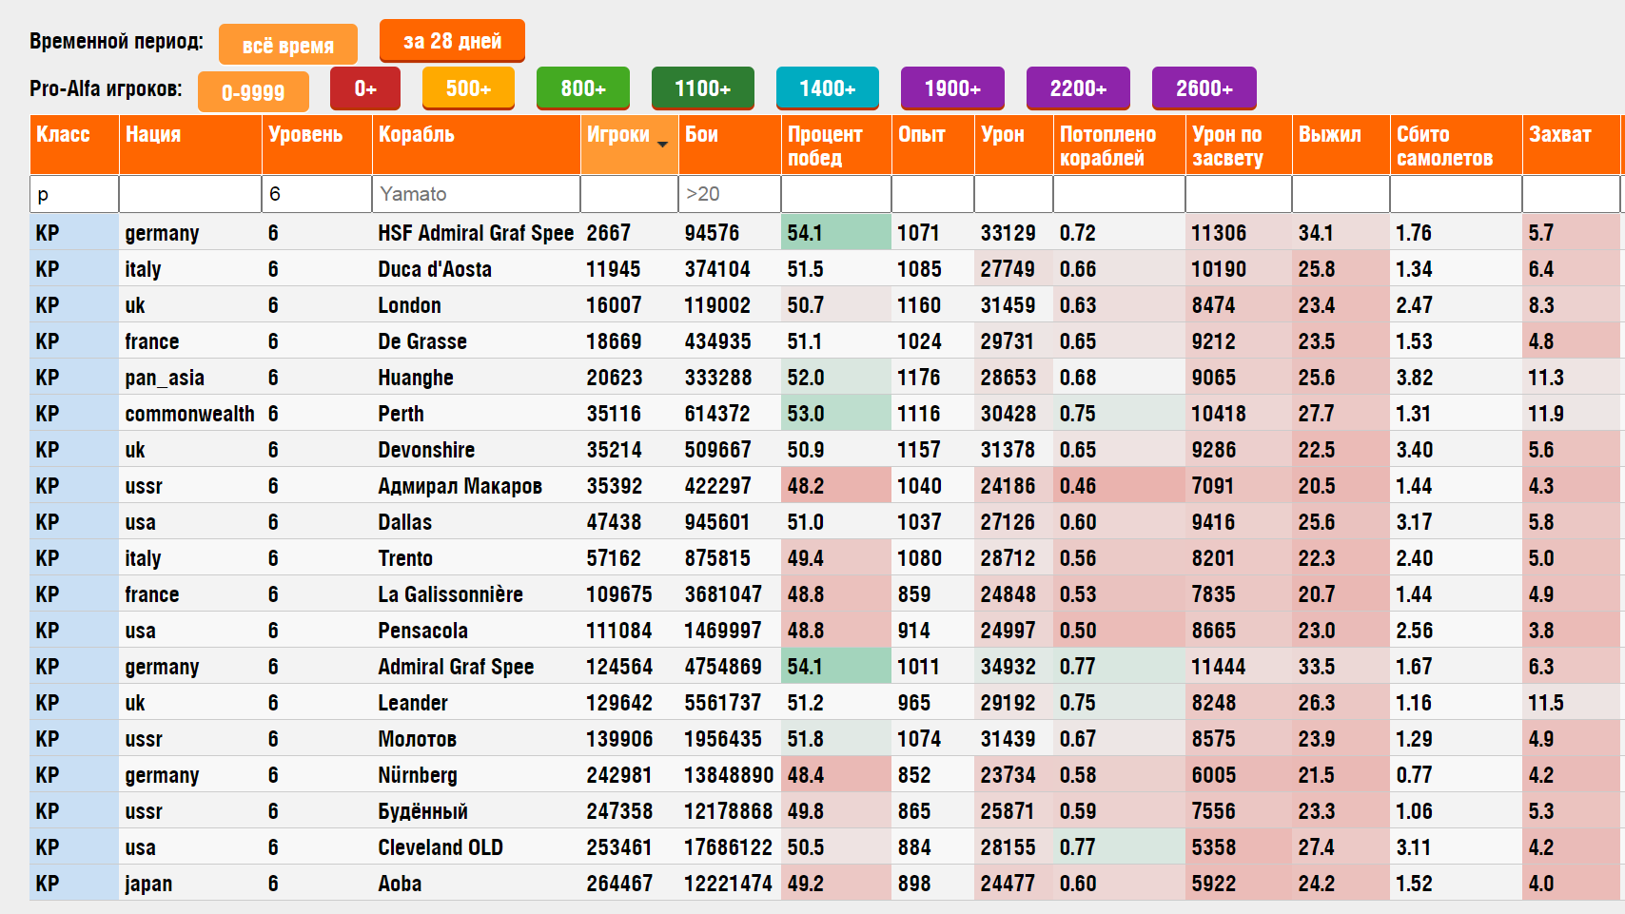Choose the 1400+ Pro-Alfa filter

827,88
